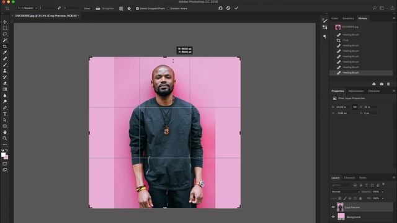
Task: Select the Eraser tool
Action: tap(5, 83)
